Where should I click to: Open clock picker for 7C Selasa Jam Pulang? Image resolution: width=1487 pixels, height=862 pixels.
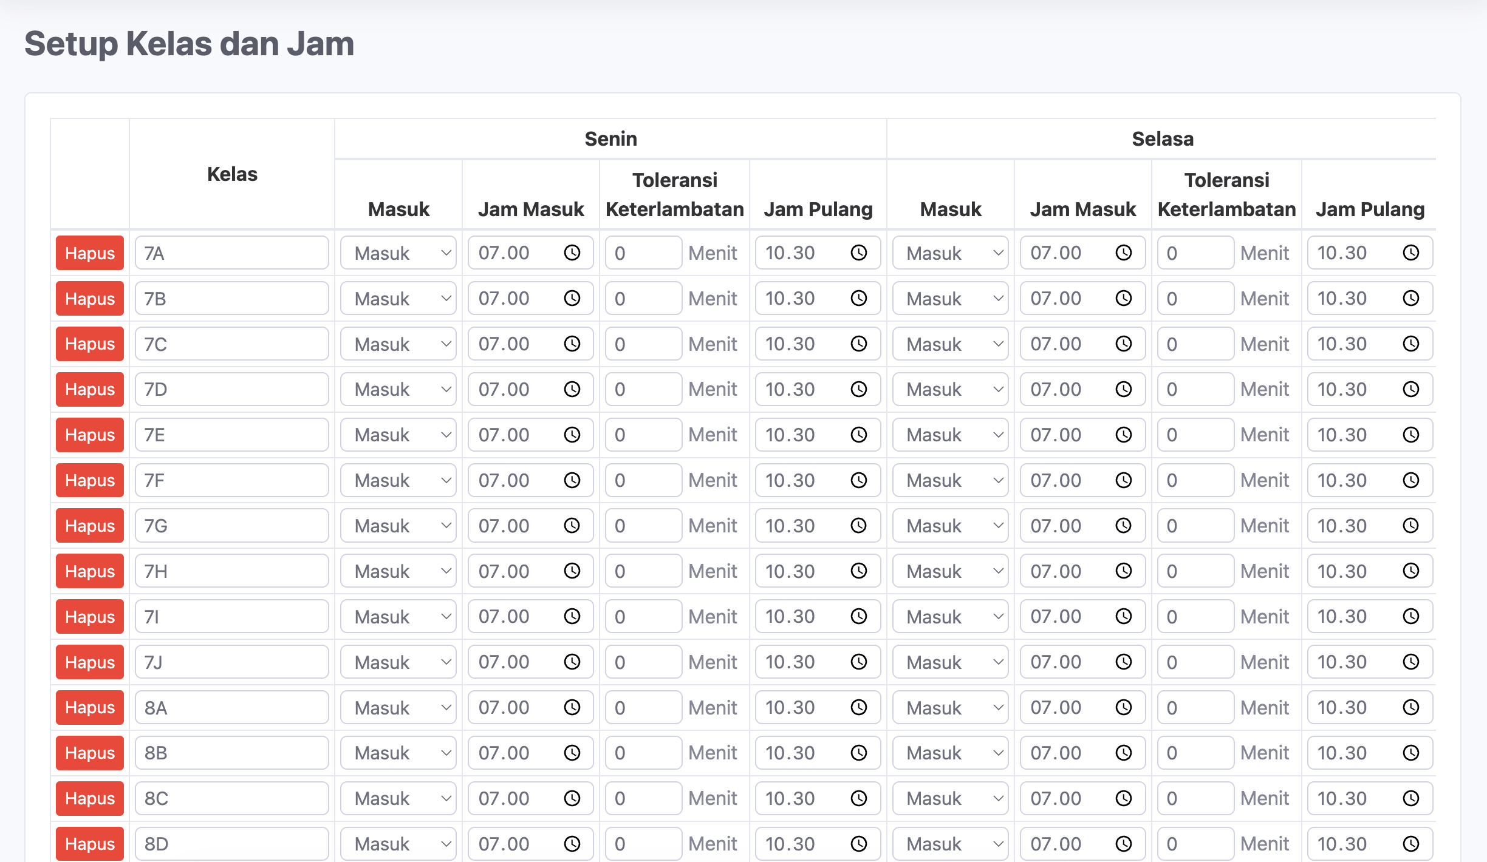pos(1411,344)
